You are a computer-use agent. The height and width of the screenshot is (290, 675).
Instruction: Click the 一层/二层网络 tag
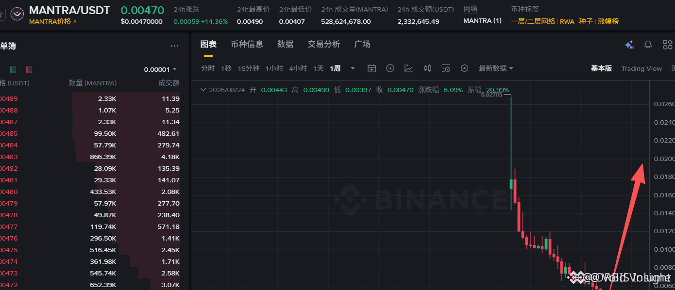(x=533, y=21)
